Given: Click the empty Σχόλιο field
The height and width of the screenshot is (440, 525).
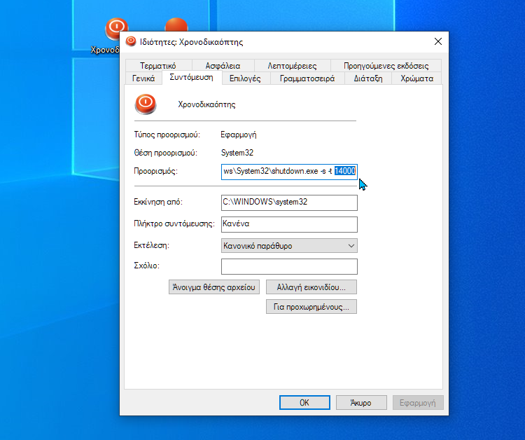Looking at the screenshot, I should point(289,266).
